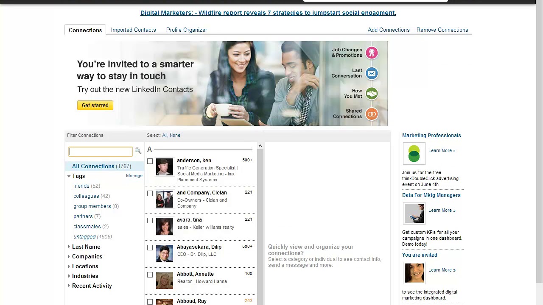543x305 pixels.
Task: Open ken anderson's profile photo
Action: (165, 167)
